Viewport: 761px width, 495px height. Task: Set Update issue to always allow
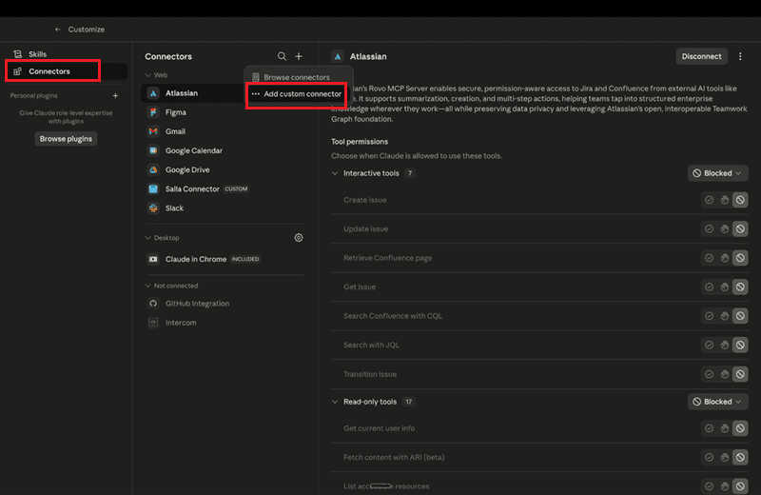709,228
